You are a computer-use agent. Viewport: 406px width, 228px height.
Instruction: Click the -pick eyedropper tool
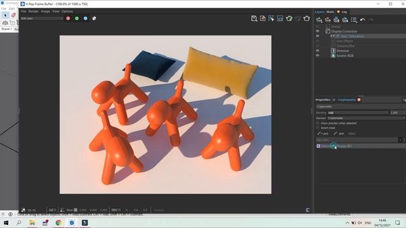pyautogui.click(x=339, y=134)
